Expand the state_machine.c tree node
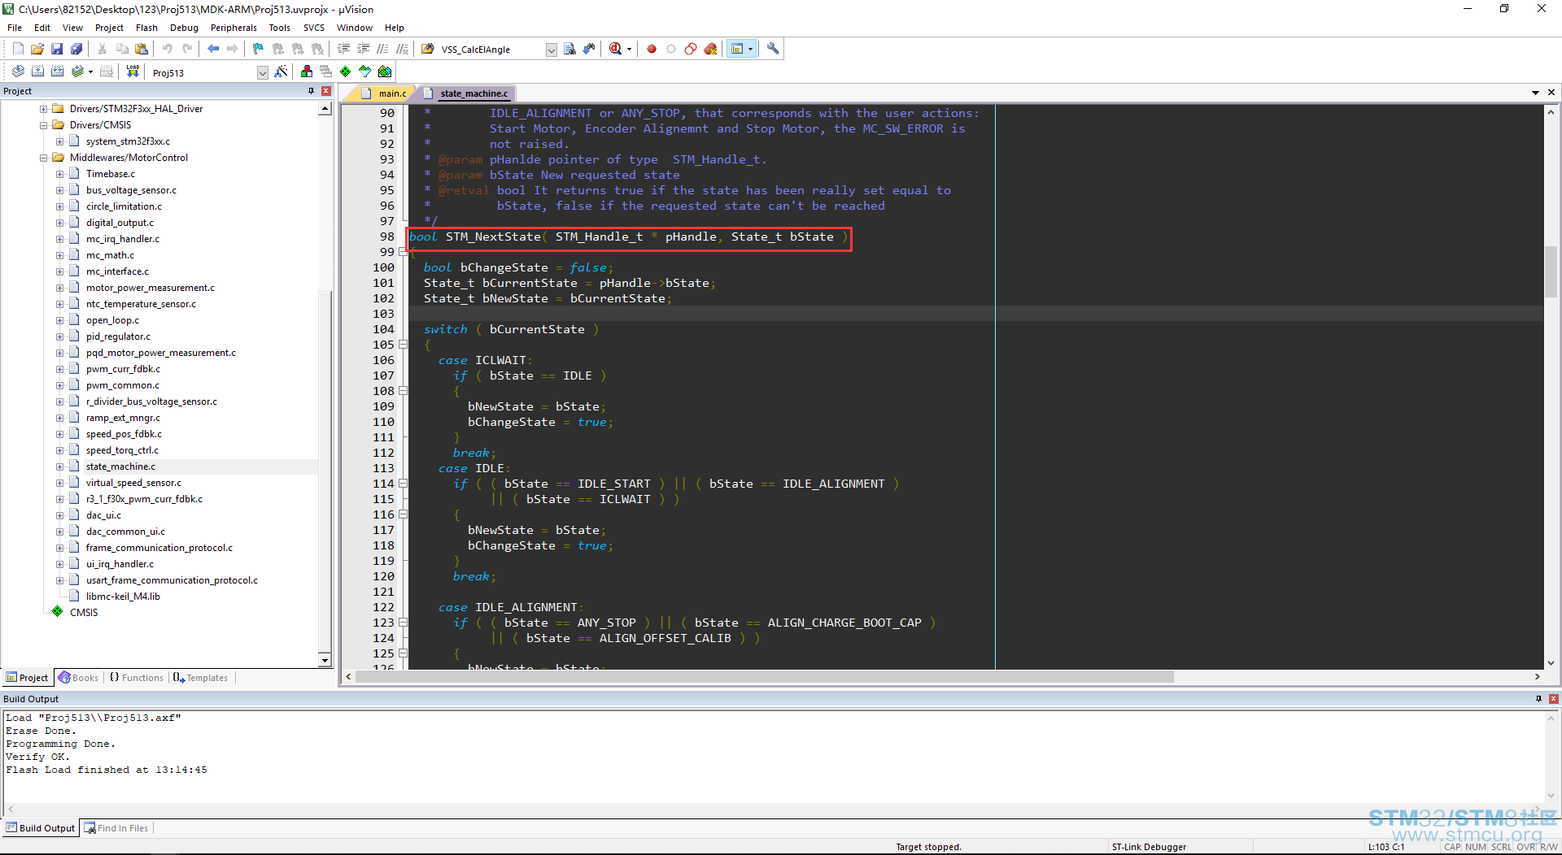Screen dimensions: 1562x855 59,467
